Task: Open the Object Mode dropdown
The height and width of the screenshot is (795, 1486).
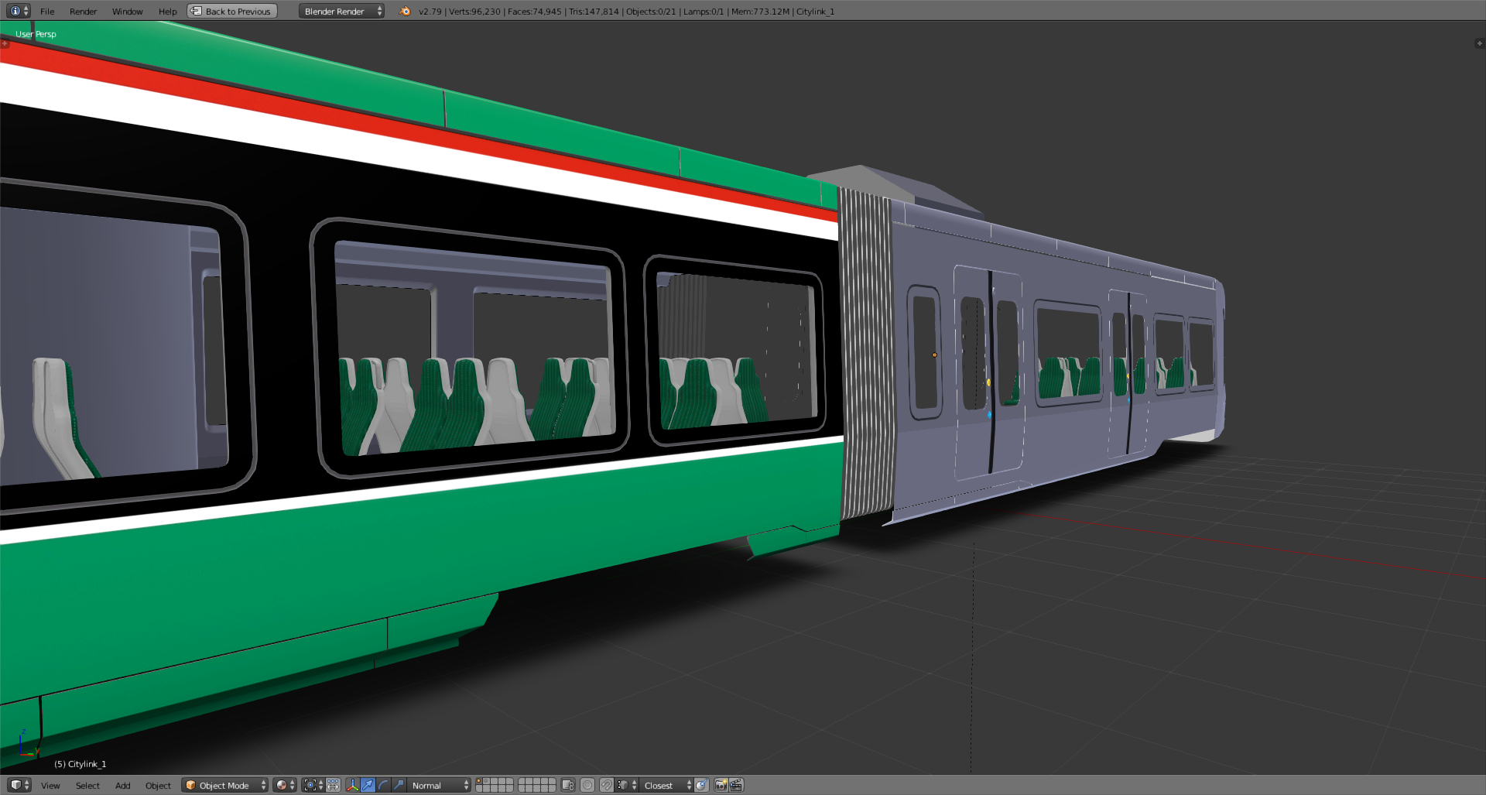Action: [224, 785]
